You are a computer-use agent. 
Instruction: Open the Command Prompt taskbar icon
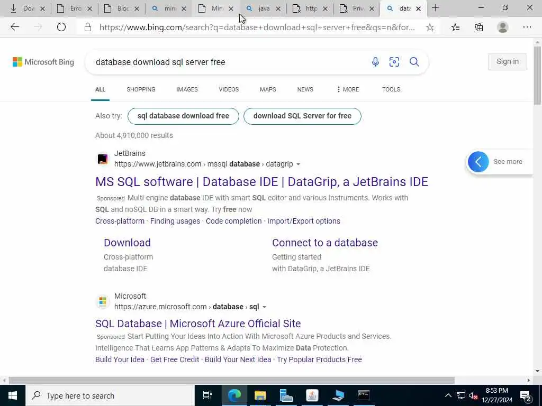point(364,395)
